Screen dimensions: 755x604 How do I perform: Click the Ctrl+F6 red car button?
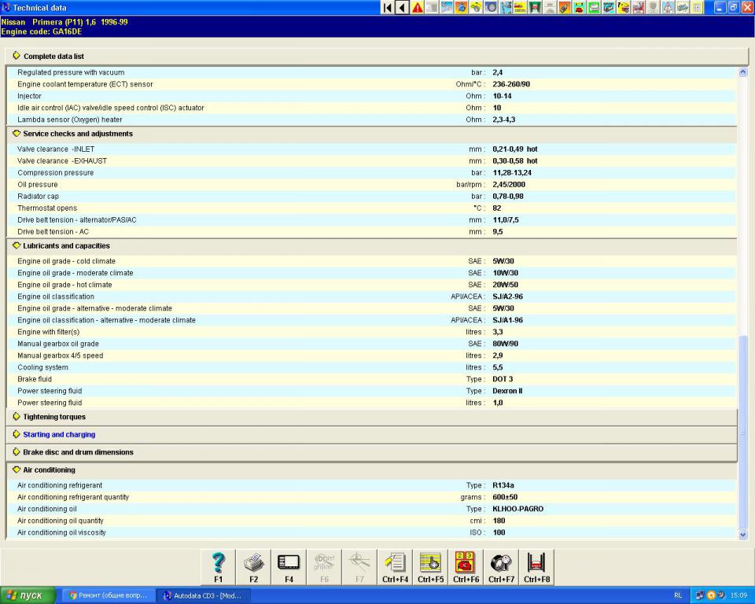click(x=466, y=567)
